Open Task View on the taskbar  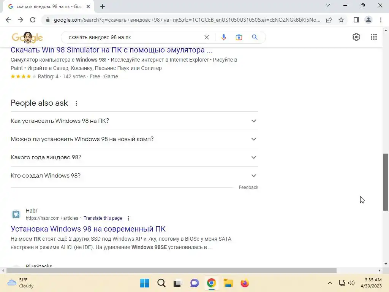[177, 283]
